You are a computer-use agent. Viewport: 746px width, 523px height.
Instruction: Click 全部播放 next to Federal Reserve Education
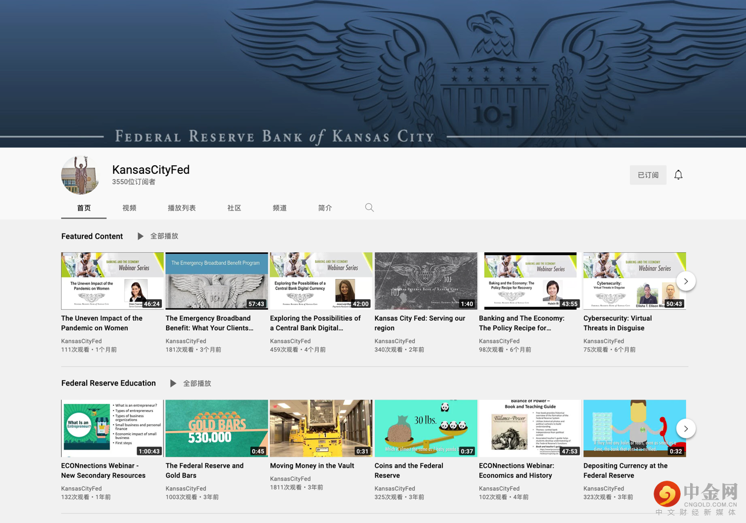point(197,383)
